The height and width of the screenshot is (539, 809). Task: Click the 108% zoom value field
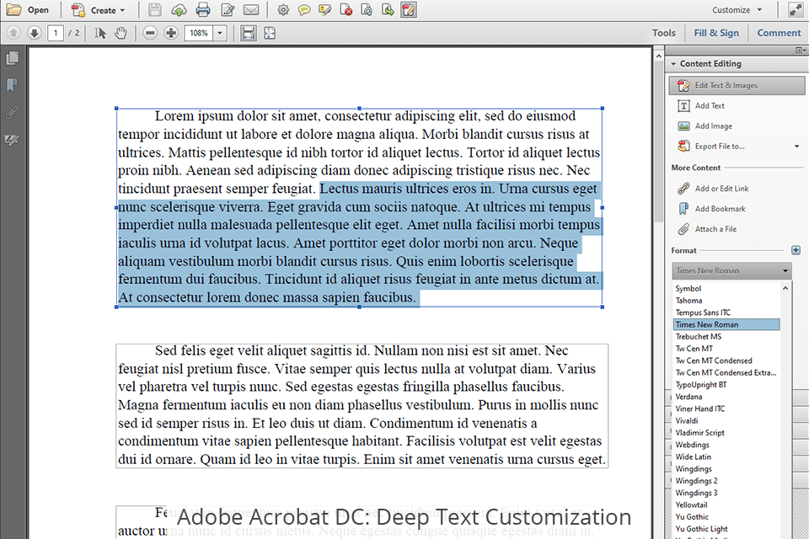click(199, 33)
